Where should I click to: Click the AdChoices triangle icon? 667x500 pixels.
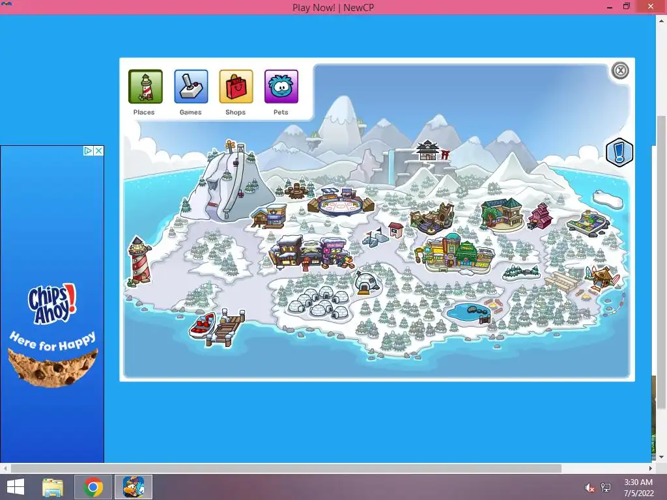tap(88, 150)
